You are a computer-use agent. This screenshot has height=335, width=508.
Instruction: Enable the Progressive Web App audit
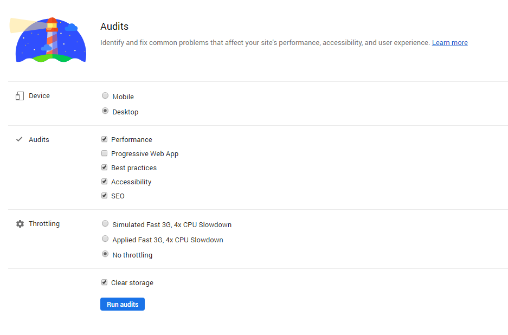[105, 153]
